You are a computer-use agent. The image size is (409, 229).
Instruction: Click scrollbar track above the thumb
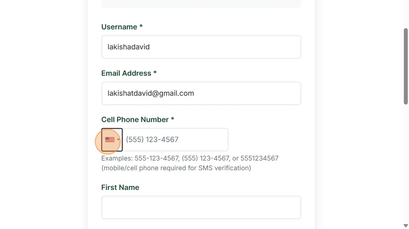pyautogui.click(x=405, y=15)
